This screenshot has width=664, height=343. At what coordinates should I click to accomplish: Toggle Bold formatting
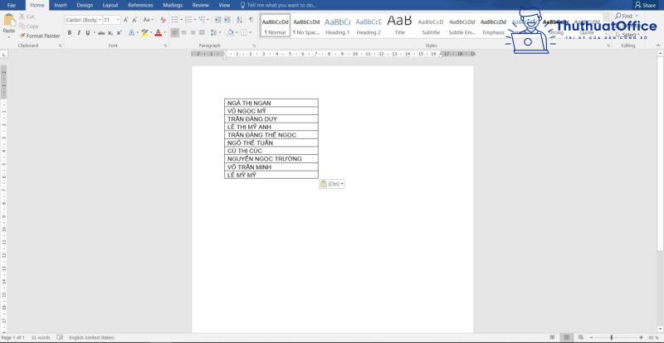tap(70, 32)
